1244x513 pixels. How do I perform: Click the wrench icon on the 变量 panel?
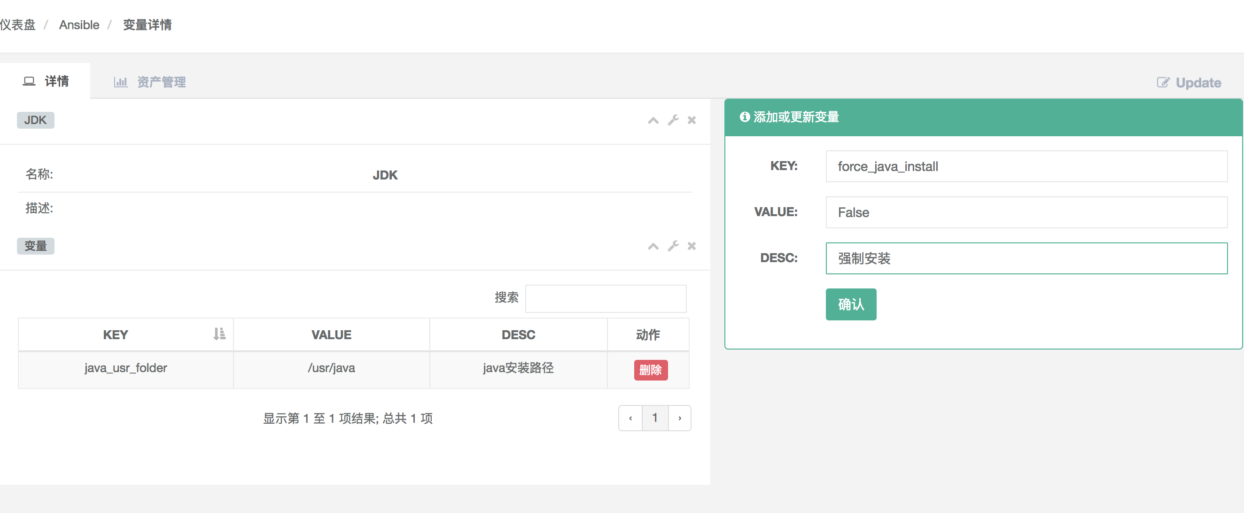(673, 246)
